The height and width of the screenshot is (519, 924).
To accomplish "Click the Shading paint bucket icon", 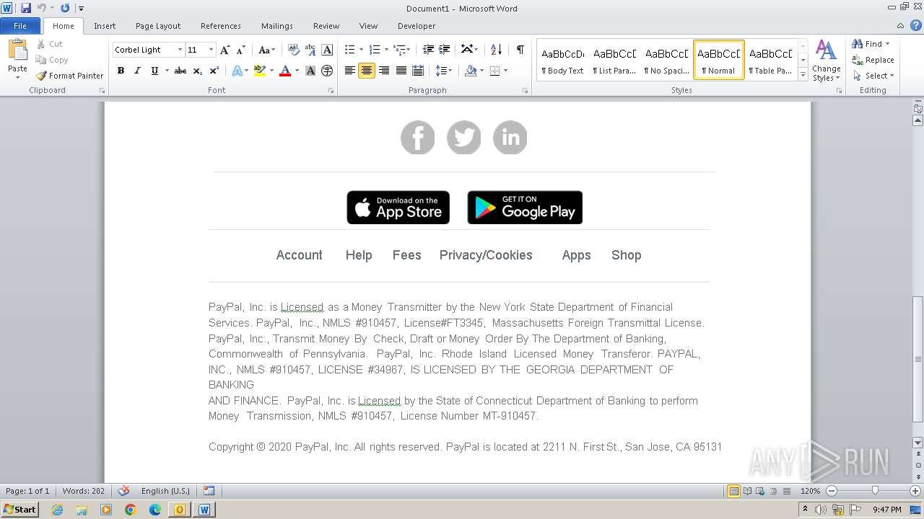I will (x=471, y=71).
